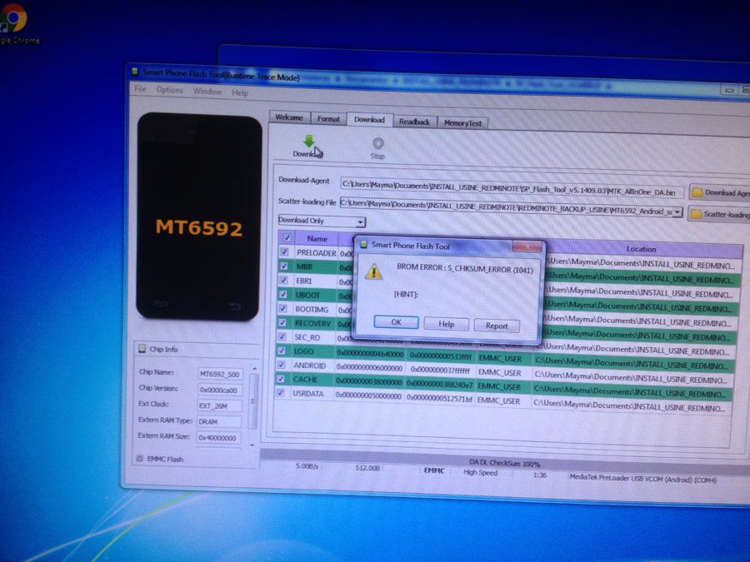
Task: Open the Options menu
Action: click(x=169, y=90)
